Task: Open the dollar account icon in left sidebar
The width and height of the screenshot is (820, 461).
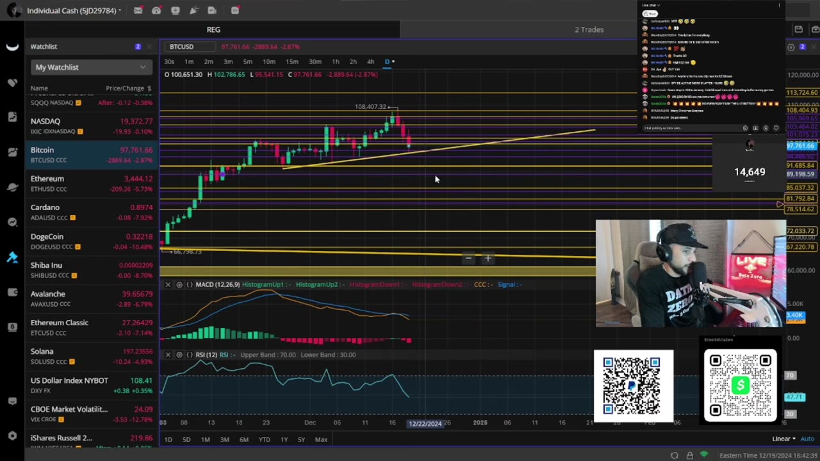Action: click(x=12, y=327)
